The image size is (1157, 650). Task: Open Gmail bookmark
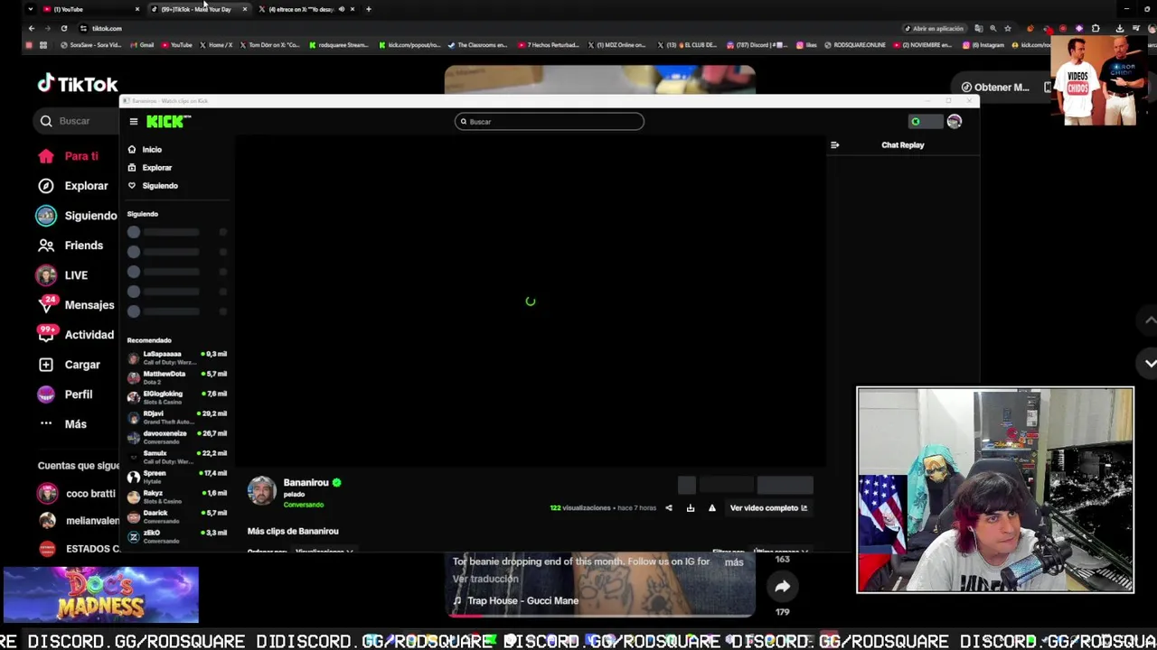[x=141, y=45]
